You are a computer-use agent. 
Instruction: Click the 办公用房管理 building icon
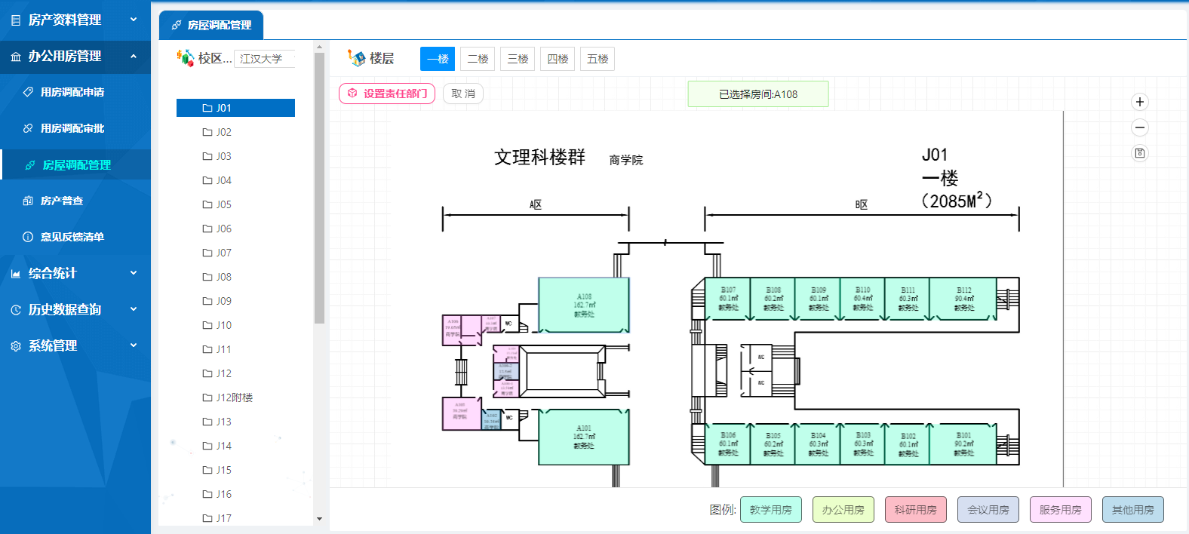(16, 57)
